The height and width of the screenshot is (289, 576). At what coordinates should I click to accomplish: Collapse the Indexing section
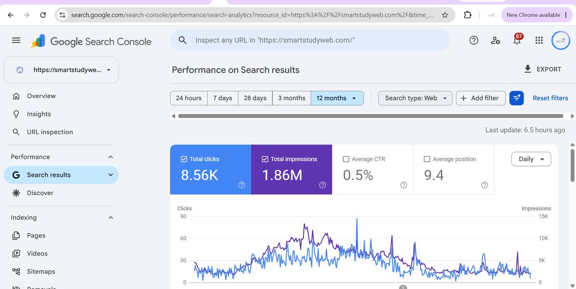111,217
